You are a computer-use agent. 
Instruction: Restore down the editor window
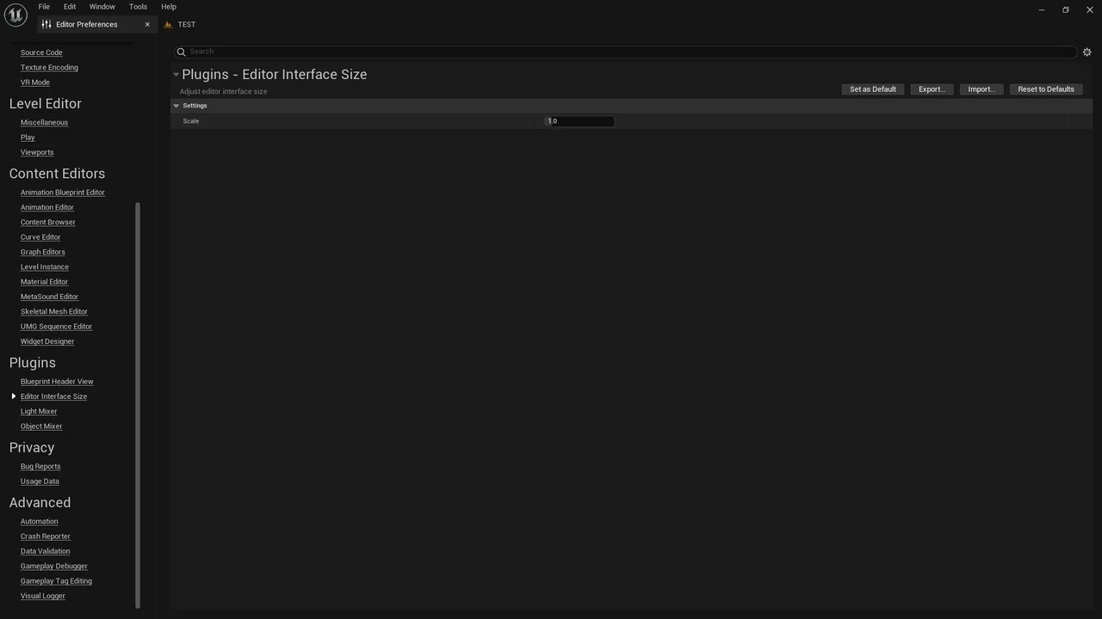1065,9
